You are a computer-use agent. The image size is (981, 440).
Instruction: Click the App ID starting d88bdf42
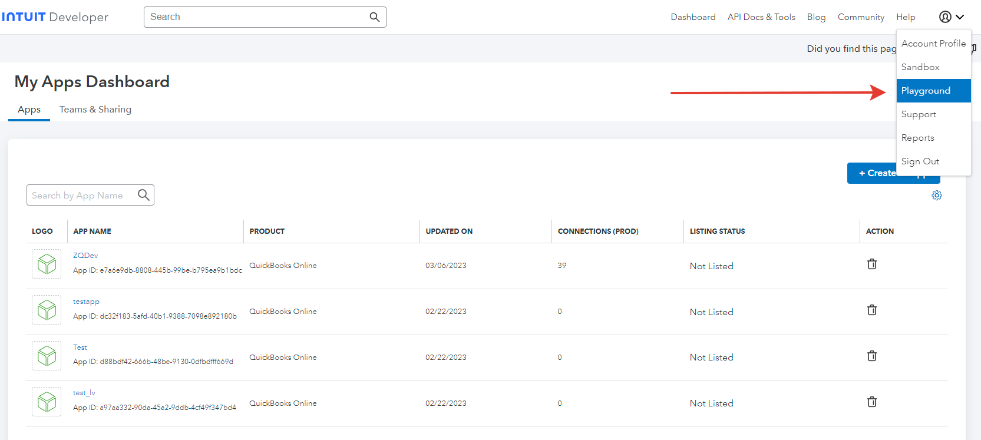click(x=153, y=362)
